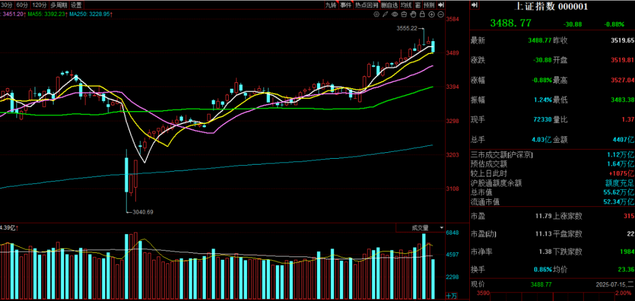Open the 设置 settings button
This screenshot has height=301, width=635.
pyautogui.click(x=76, y=5)
